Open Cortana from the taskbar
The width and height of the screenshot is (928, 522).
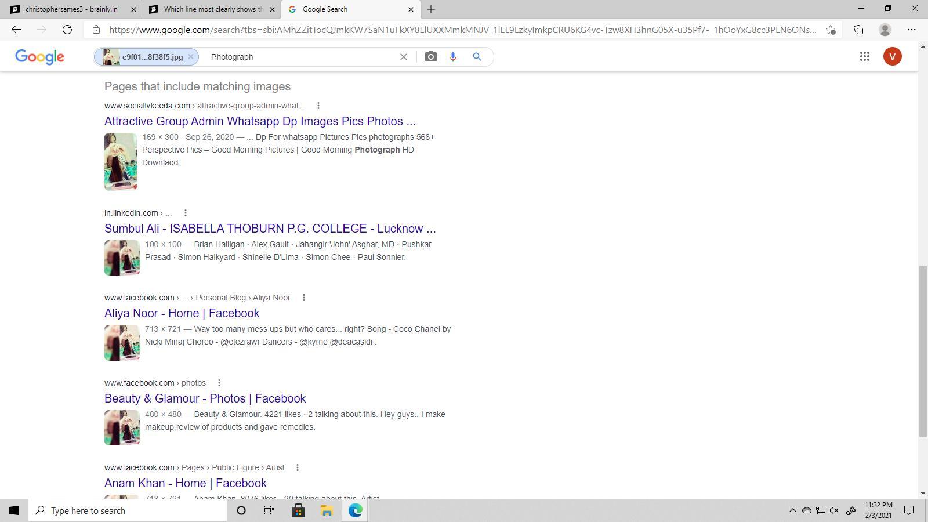241,510
